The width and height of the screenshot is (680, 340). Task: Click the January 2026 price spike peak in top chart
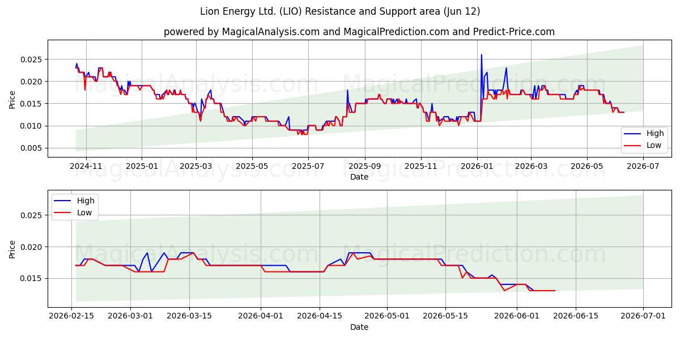[x=482, y=55]
